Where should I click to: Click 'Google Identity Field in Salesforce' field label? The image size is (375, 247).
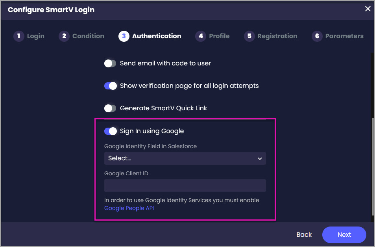(150, 146)
